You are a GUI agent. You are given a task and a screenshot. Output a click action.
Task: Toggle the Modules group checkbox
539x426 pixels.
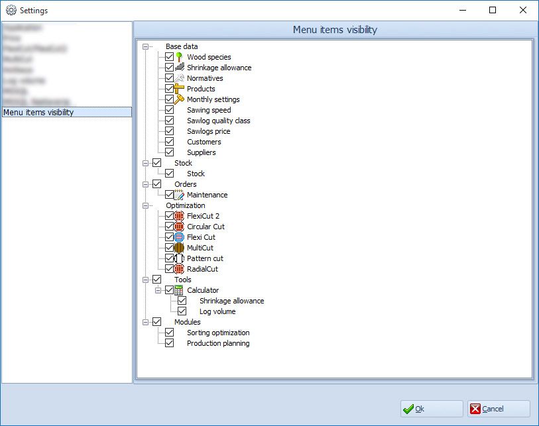(156, 322)
